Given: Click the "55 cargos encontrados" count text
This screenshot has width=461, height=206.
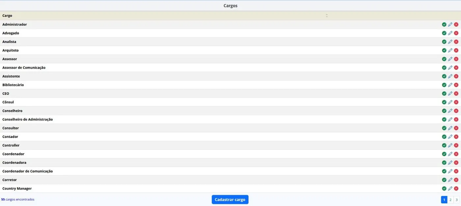Looking at the screenshot, I should click(x=18, y=199).
